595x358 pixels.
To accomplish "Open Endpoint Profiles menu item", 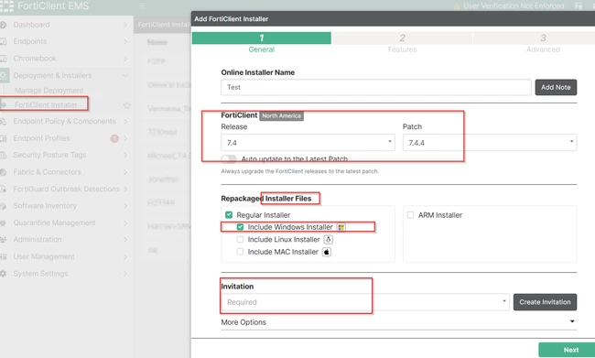I will click(x=41, y=138).
